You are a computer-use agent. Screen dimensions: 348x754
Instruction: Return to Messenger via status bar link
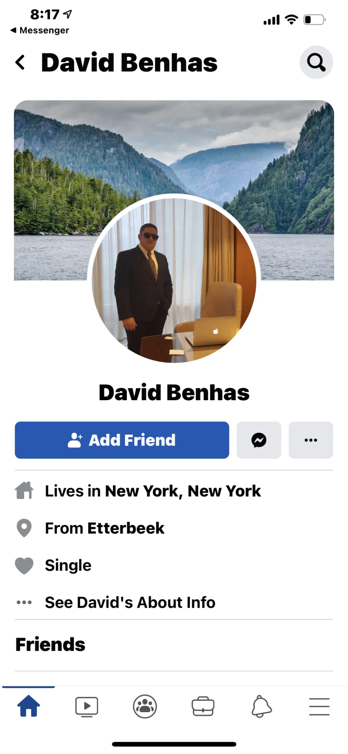pyautogui.click(x=39, y=30)
